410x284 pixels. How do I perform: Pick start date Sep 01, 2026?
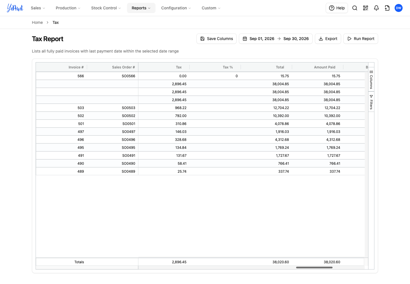coord(262,39)
